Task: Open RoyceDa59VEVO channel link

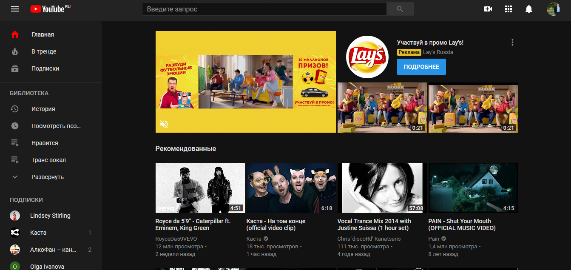Action: (176, 239)
